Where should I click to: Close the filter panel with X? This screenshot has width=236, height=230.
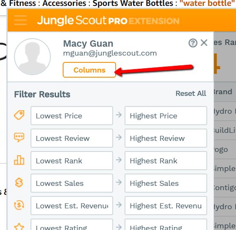tap(204, 43)
